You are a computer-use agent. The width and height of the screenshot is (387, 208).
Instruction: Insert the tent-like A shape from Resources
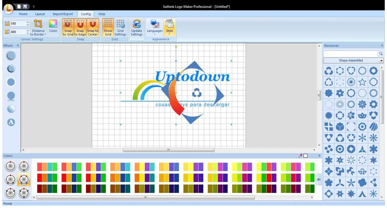click(x=362, y=193)
